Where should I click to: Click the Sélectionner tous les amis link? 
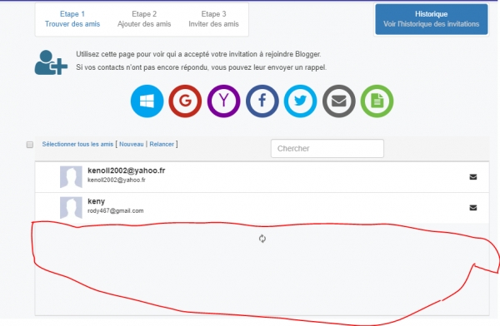tap(77, 144)
